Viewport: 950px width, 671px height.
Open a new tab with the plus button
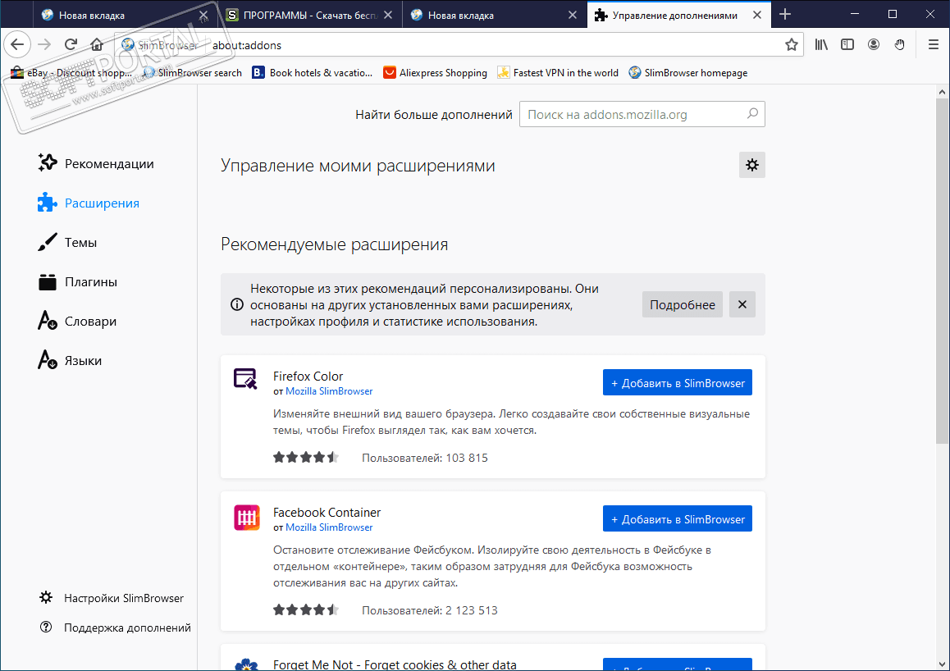click(785, 15)
